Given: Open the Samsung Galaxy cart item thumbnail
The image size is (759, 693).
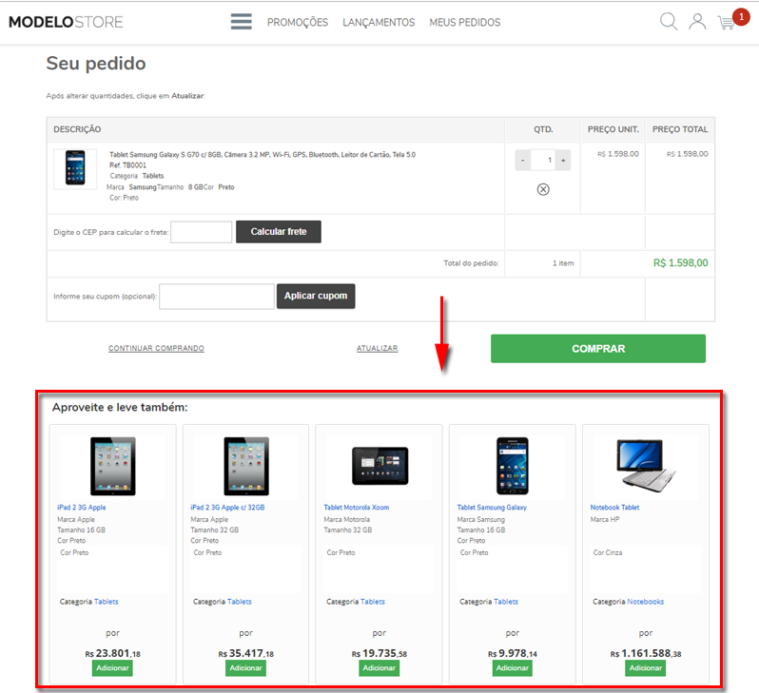Looking at the screenshot, I should click(75, 168).
